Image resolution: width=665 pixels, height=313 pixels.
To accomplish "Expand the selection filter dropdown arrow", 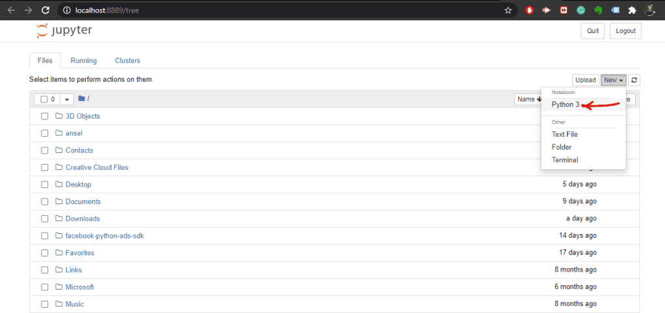I will pyautogui.click(x=67, y=99).
